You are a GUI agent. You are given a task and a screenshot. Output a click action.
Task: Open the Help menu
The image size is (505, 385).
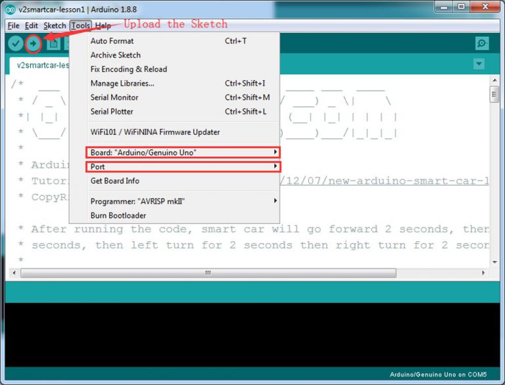tap(103, 26)
